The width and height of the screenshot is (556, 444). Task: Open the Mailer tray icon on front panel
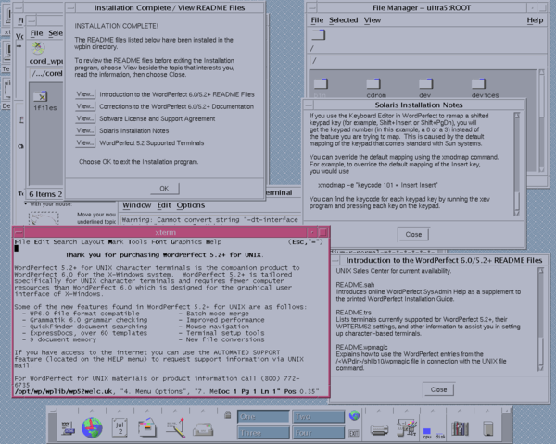coord(203,429)
